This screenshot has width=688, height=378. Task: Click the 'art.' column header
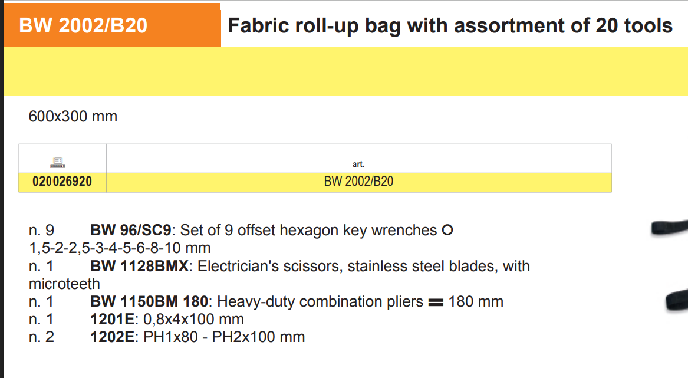(x=358, y=164)
